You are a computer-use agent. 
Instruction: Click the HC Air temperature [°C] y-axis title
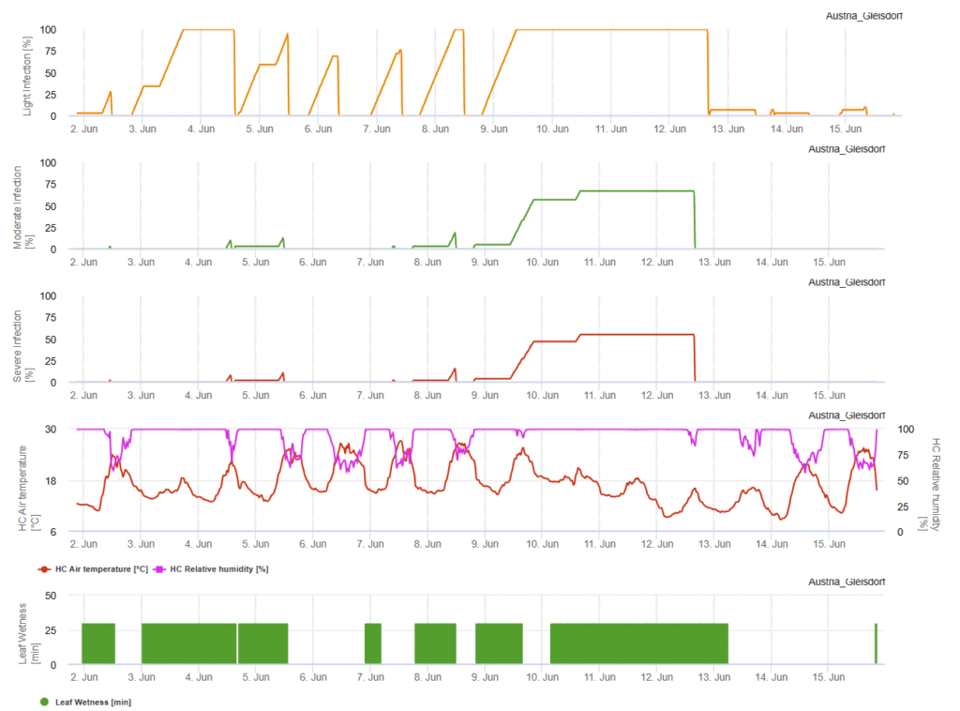(27, 480)
